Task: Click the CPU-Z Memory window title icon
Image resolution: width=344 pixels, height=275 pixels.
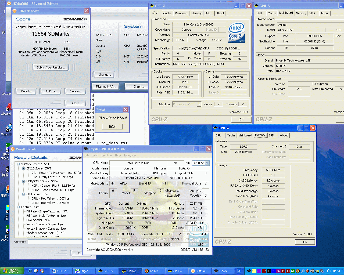Action: [216, 128]
